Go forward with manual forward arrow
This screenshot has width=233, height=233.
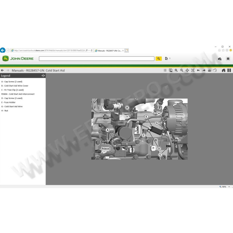pos(8,70)
